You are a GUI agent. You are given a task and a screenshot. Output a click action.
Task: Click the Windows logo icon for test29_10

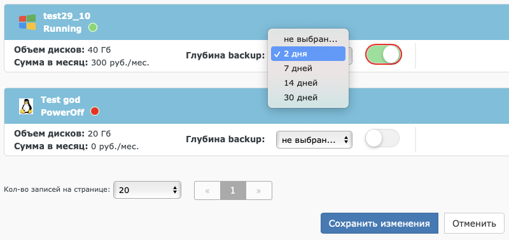pos(27,22)
